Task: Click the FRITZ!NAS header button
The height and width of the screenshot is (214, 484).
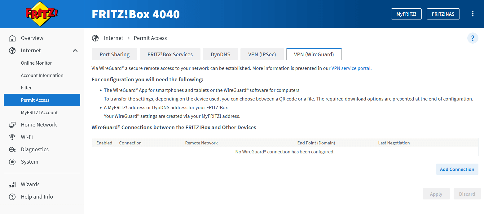Action: pos(443,14)
